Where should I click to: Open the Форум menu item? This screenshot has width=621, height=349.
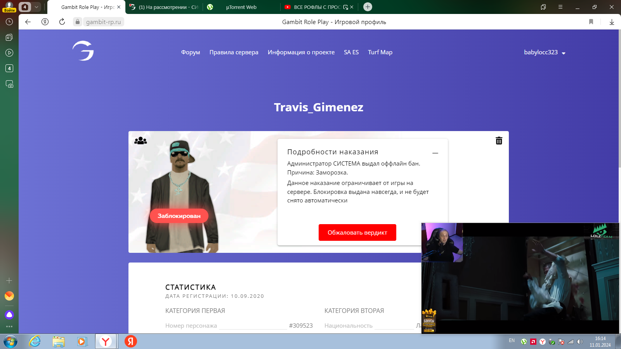click(x=191, y=52)
